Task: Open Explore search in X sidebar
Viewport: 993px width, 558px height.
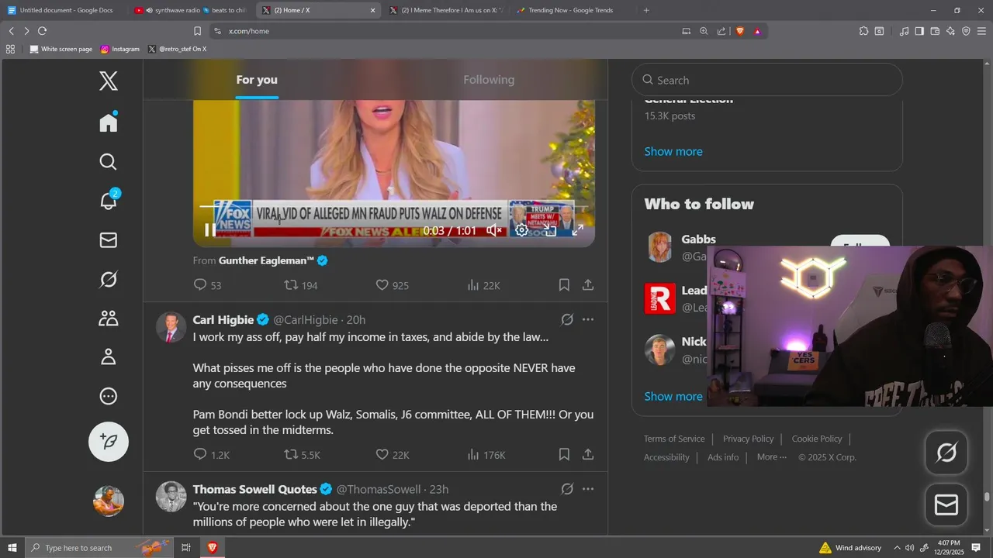Action: coord(109,161)
